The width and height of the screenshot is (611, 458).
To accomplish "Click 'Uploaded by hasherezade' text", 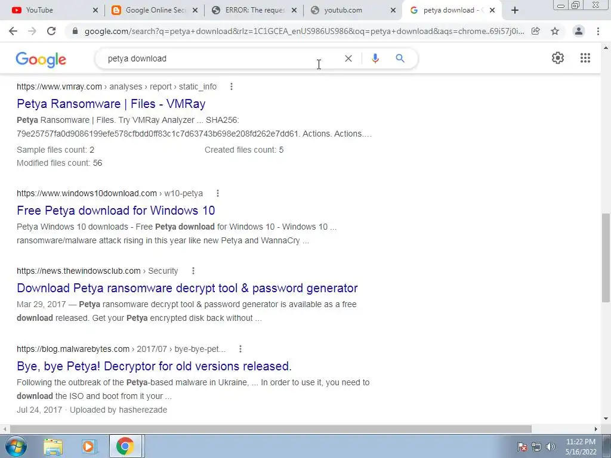I will [x=119, y=410].
